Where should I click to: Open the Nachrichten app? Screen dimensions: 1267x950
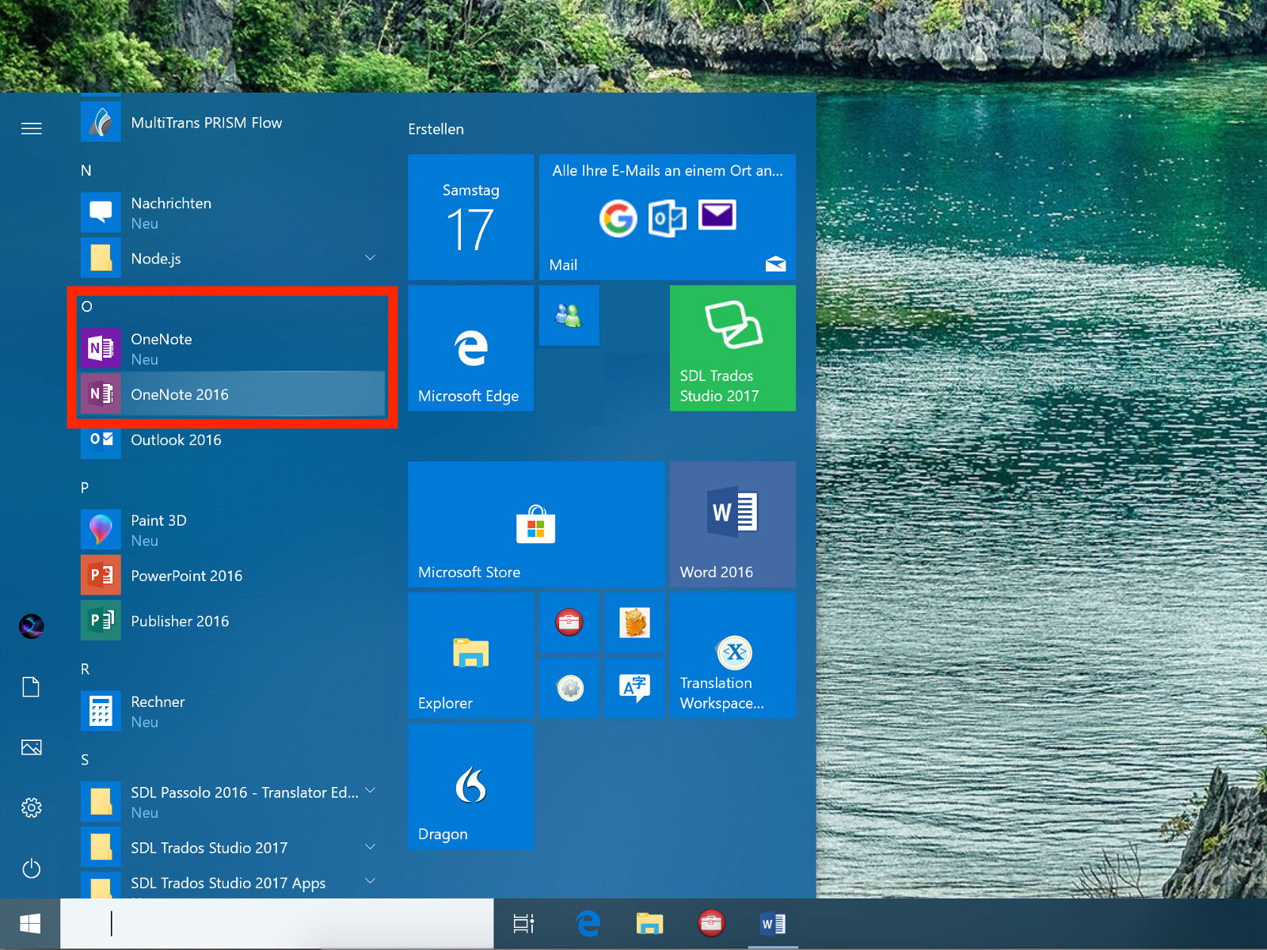click(233, 212)
